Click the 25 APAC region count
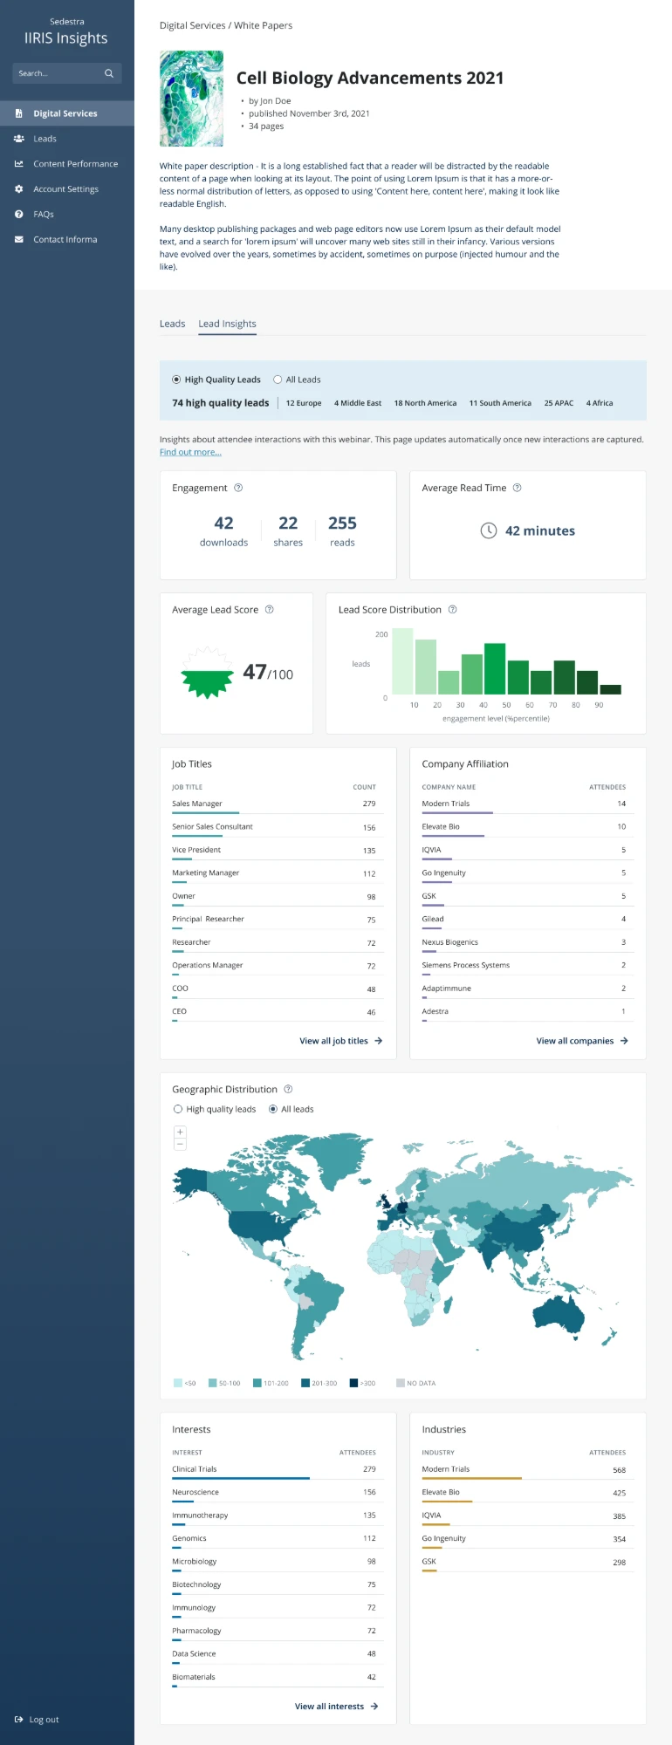Viewport: 672px width, 1745px height. (559, 403)
